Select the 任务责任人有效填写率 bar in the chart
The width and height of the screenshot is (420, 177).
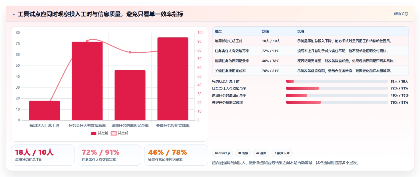tap(87, 81)
